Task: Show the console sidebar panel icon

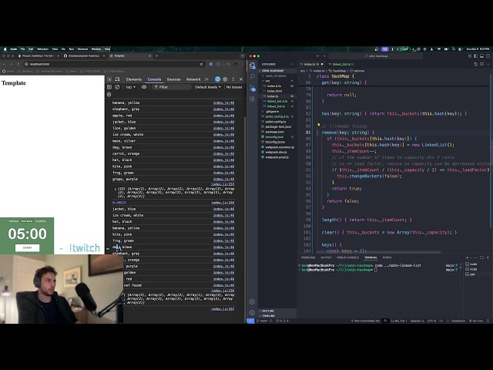Action: [x=109, y=87]
